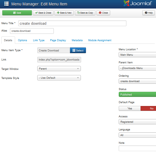Click Select button for Menu Item Type

tap(78, 50)
